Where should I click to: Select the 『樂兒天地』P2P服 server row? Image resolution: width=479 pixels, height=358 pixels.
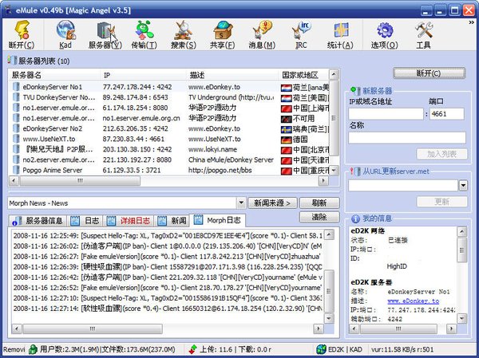click(170, 149)
